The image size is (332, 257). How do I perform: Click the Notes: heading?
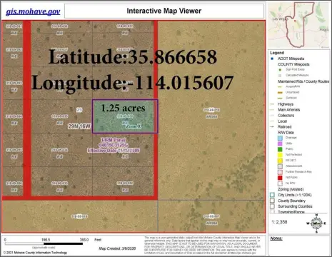tap(276, 238)
